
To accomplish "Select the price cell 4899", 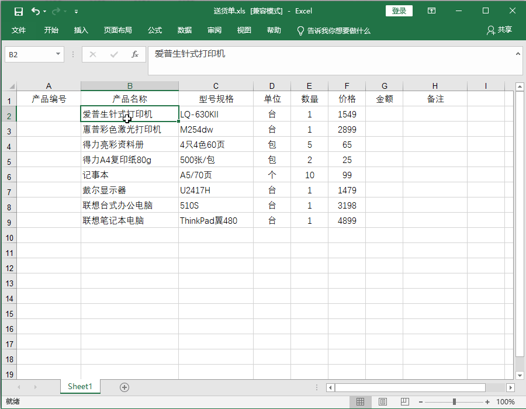I will pyautogui.click(x=347, y=221).
